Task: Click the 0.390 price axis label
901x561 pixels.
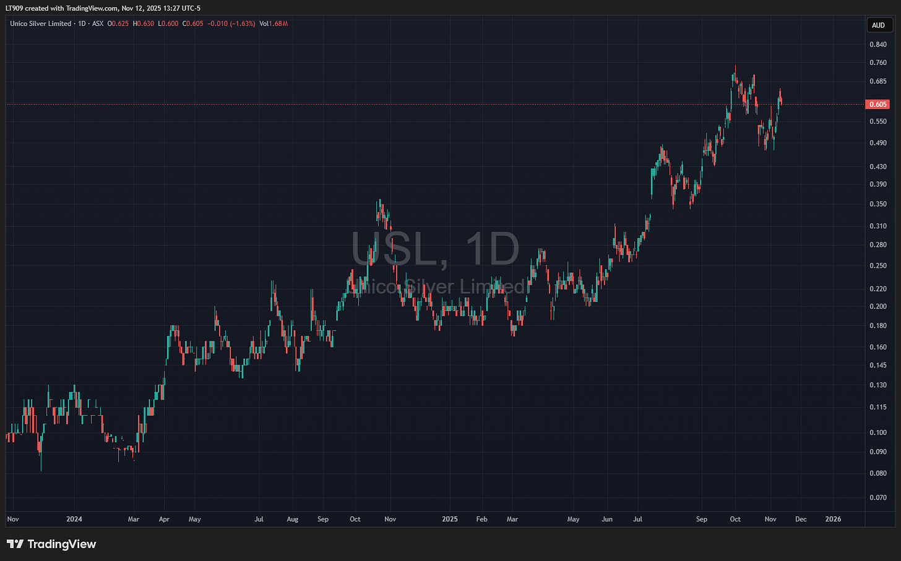Action: (x=877, y=184)
